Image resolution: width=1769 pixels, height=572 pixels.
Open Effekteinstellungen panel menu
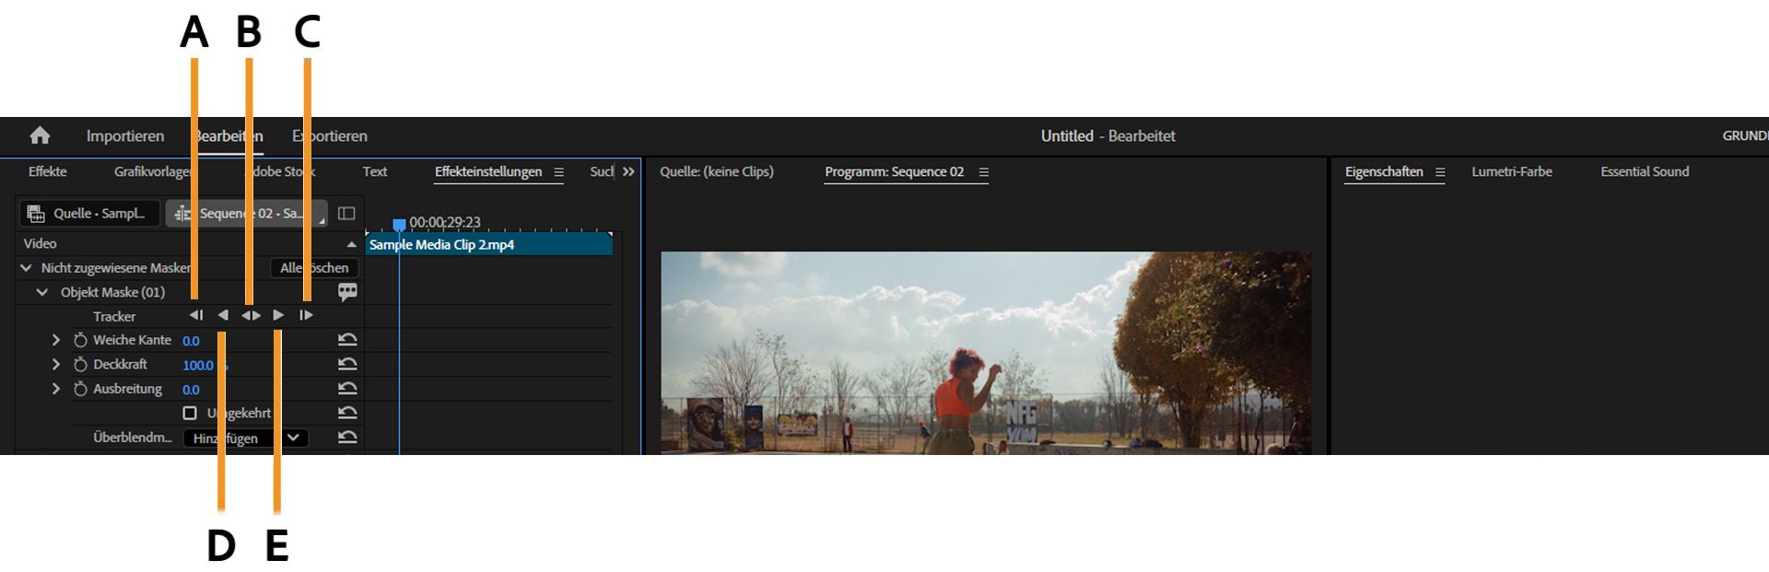[x=558, y=172]
